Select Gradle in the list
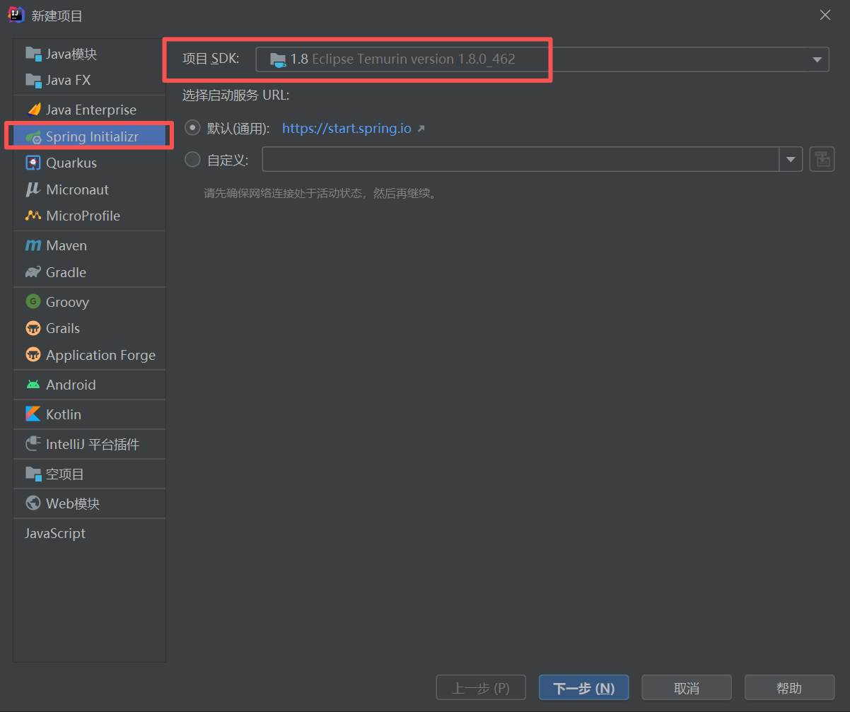The width and height of the screenshot is (850, 712). tap(89, 272)
